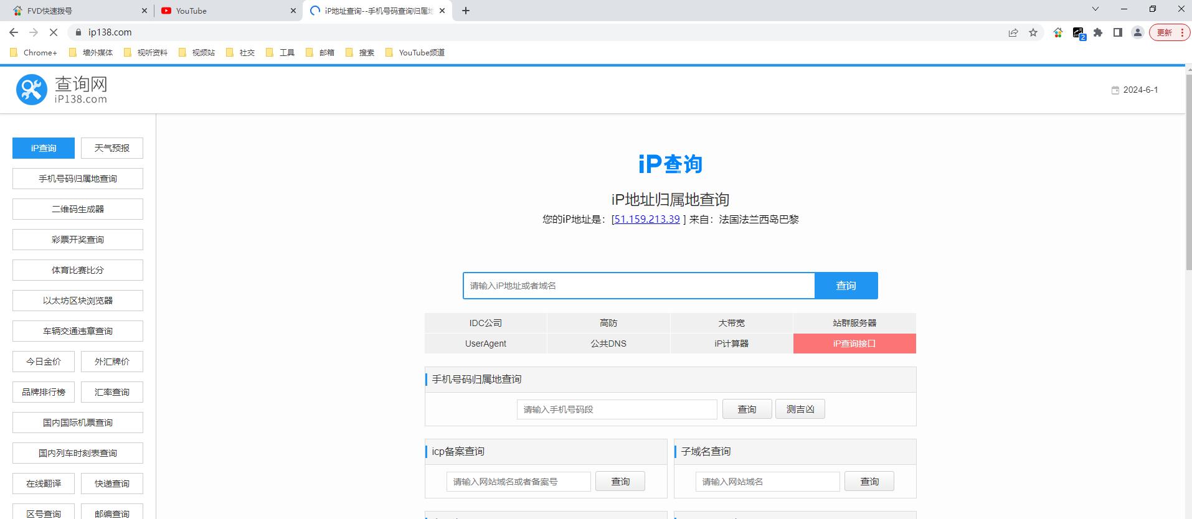Open the 社交 bookmarks folder
This screenshot has height=519, width=1192.
[240, 53]
